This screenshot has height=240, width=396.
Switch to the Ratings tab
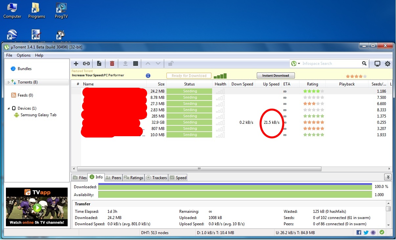click(x=133, y=178)
